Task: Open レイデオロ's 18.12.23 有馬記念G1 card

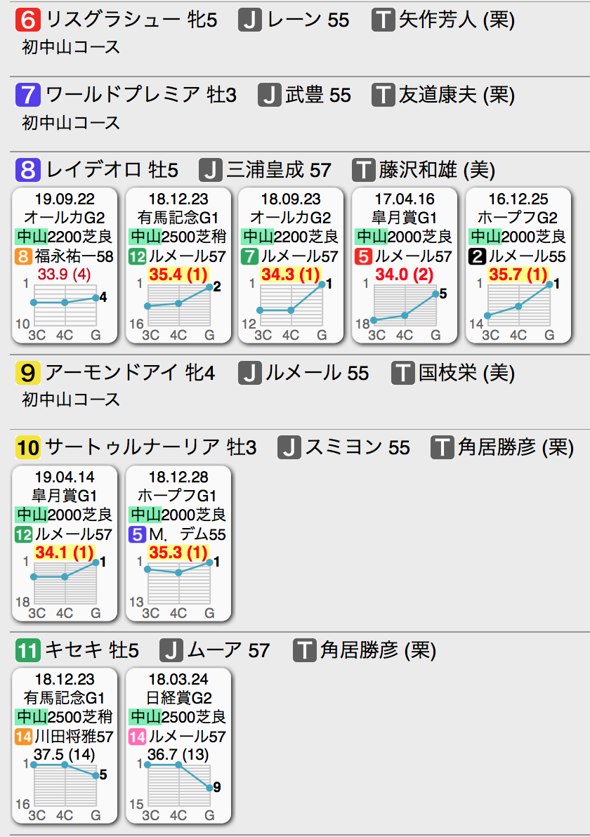Action: point(178,265)
